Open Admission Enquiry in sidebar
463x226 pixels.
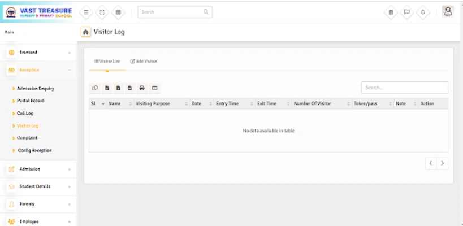(x=36, y=89)
